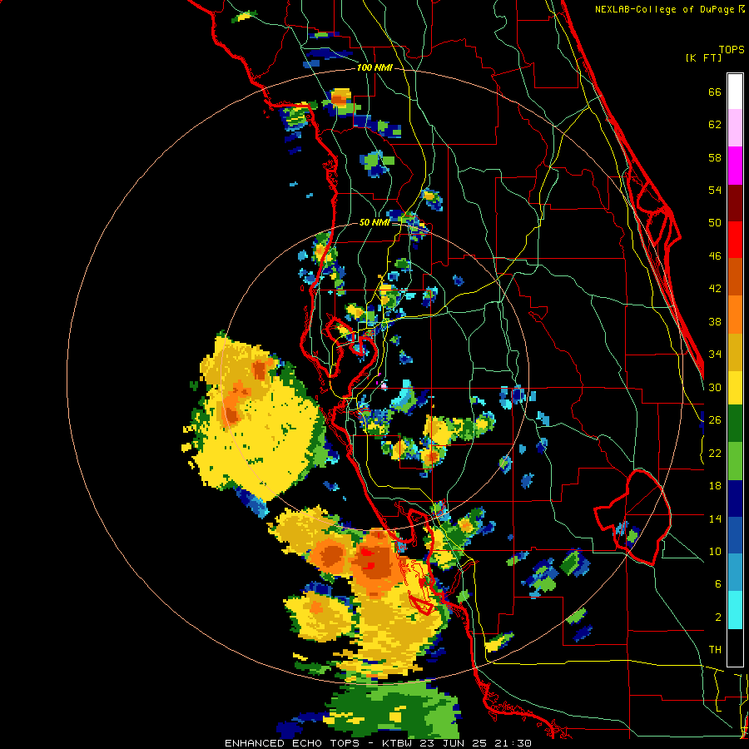Click the 22 legend value
Image resolution: width=749 pixels, height=749 pixels.
click(x=715, y=453)
